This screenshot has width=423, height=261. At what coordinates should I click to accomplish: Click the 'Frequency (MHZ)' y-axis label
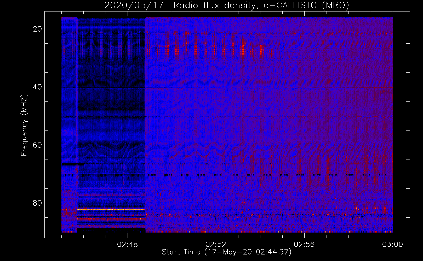pos(24,125)
